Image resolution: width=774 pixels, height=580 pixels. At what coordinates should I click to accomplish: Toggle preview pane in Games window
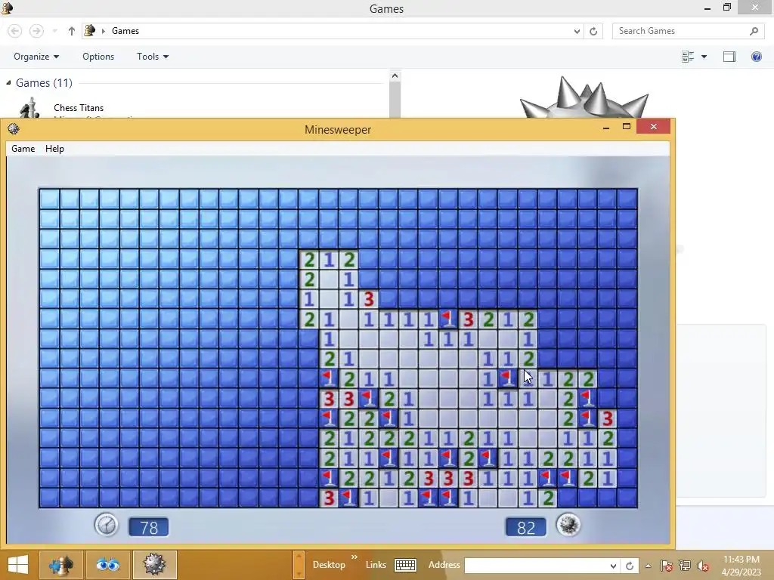point(729,57)
